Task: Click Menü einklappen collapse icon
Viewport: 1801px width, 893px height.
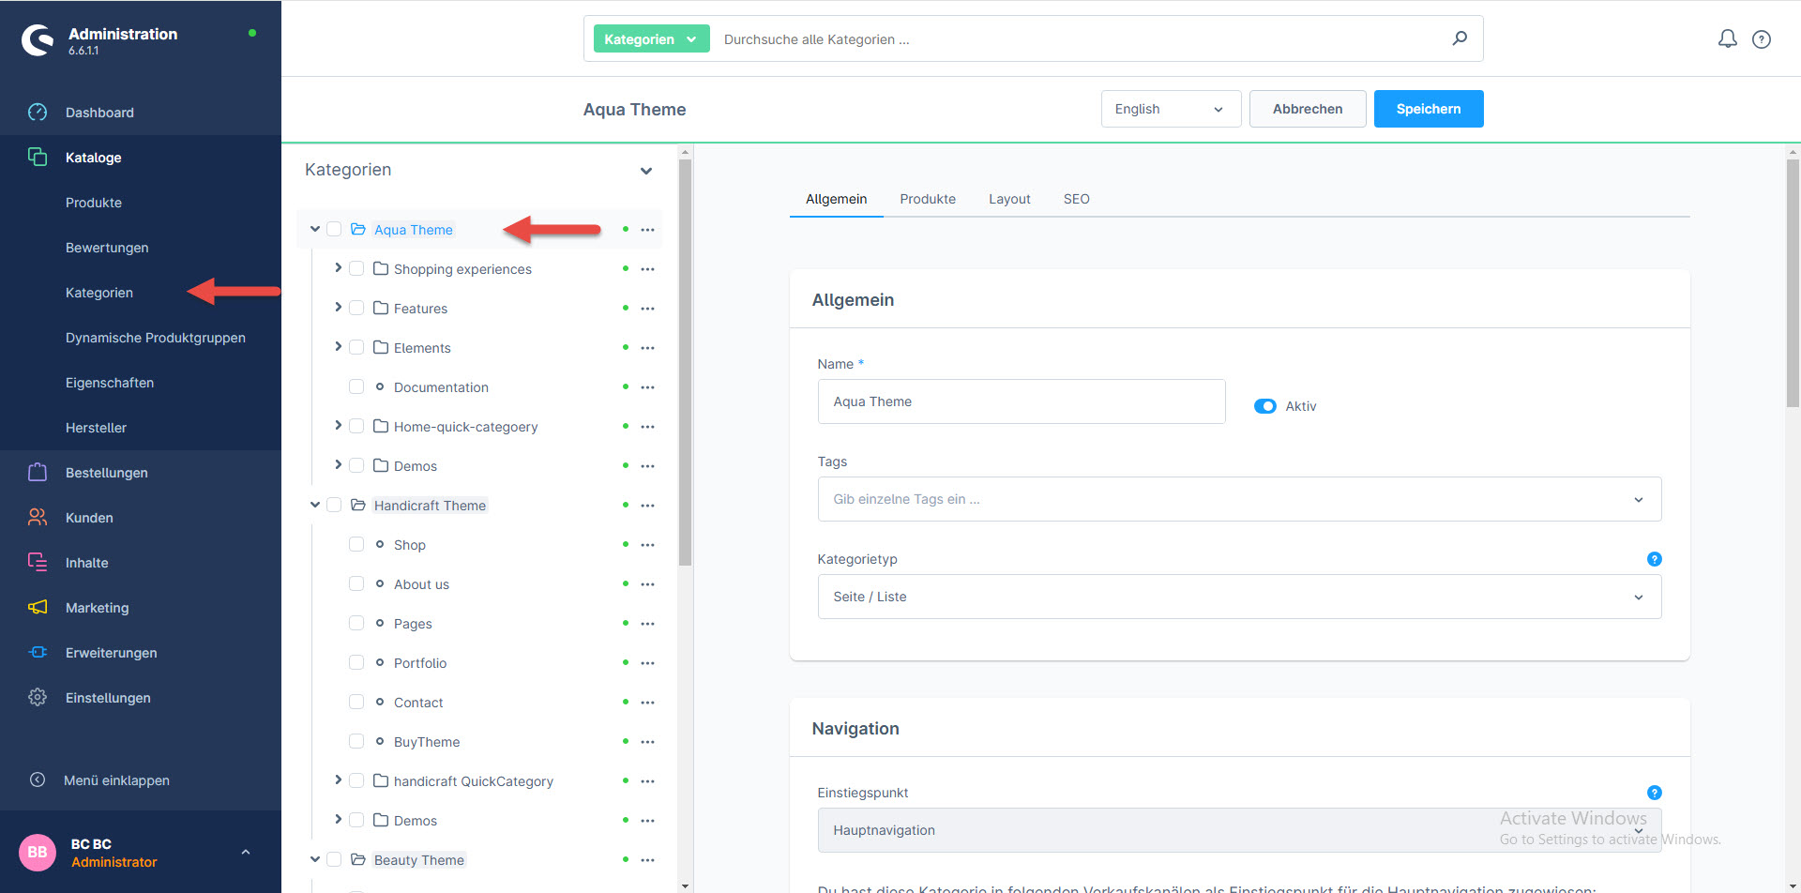Action: pos(38,780)
